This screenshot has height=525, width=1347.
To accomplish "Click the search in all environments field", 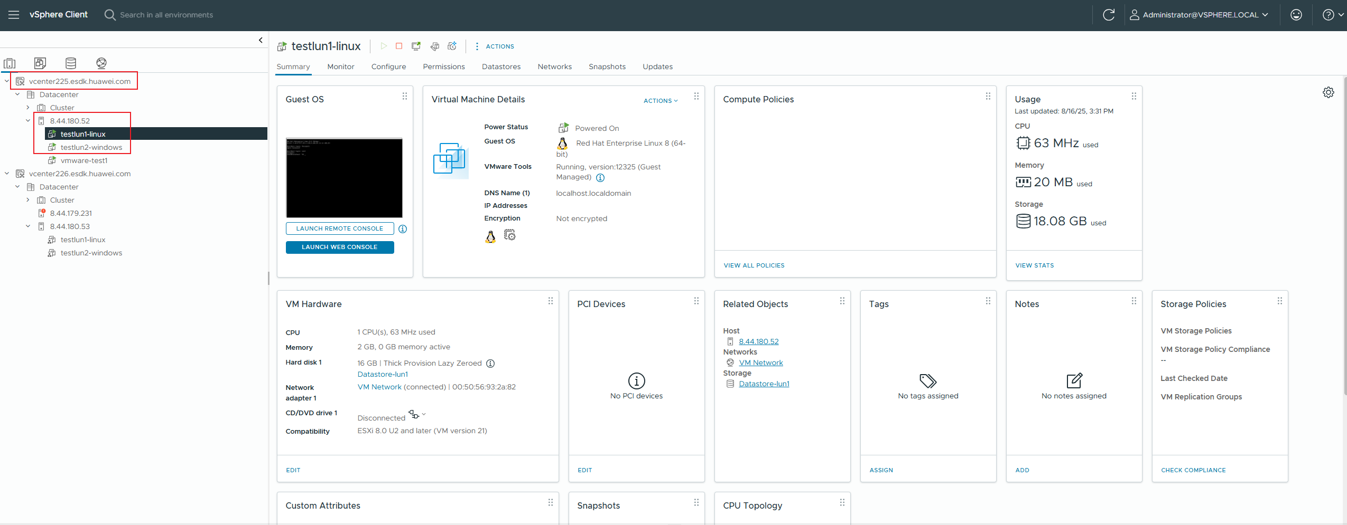I will (x=166, y=15).
